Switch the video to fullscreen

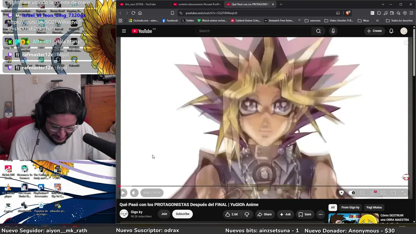(x=404, y=193)
